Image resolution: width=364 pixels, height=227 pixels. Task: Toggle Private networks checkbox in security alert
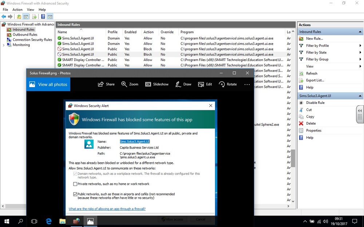click(75, 184)
